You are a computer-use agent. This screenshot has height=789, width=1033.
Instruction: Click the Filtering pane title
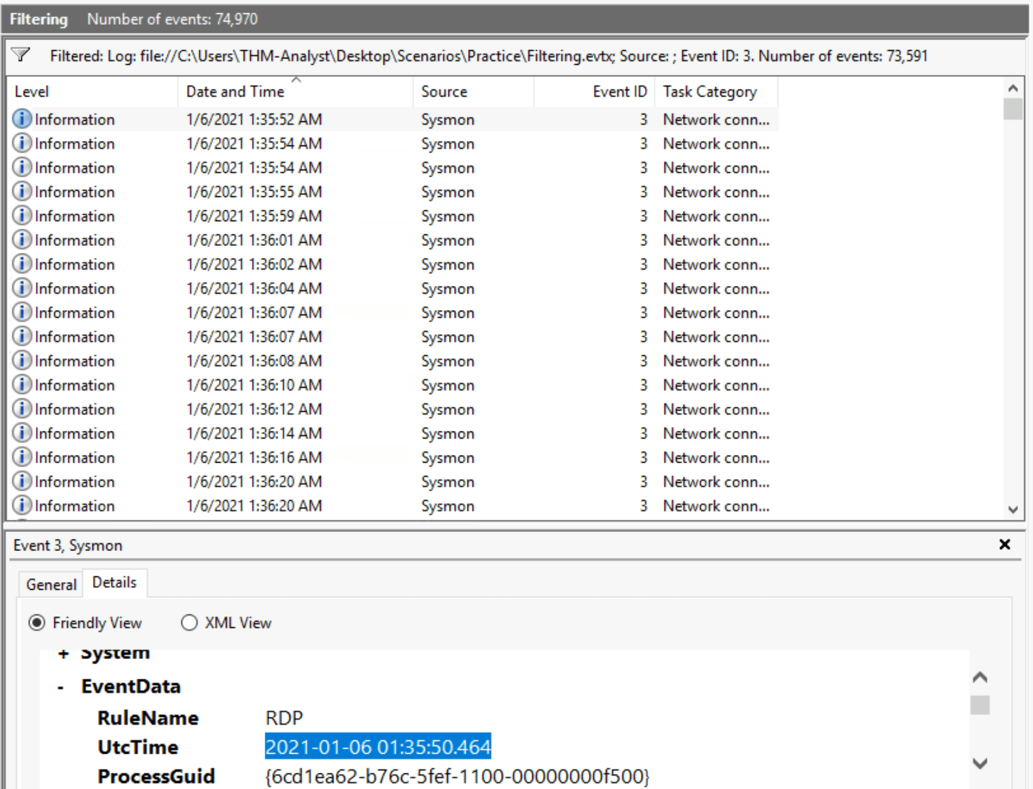pos(39,19)
